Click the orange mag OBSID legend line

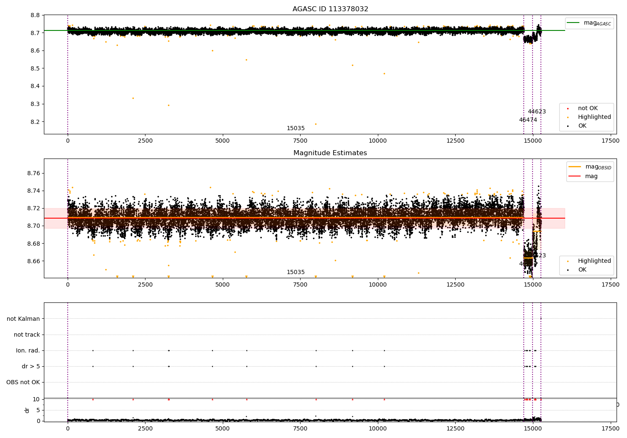[x=575, y=167]
